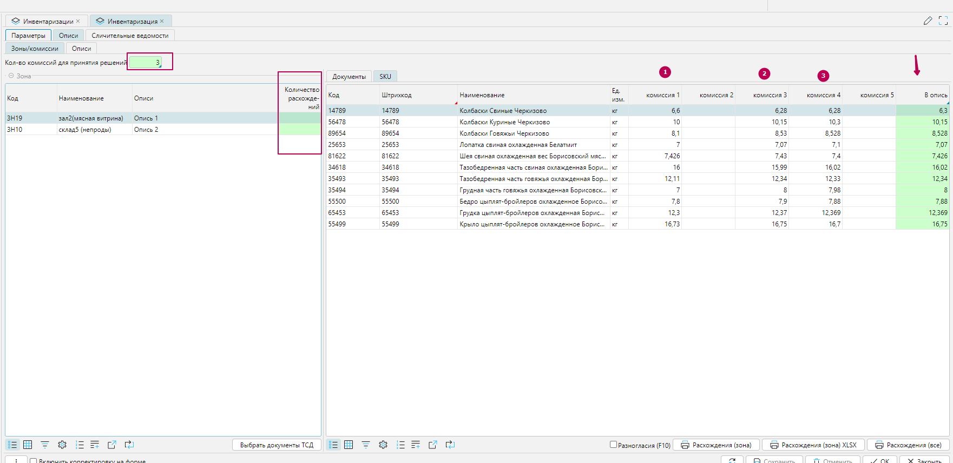Select green В опись cell for Колбаски Куриные
Image resolution: width=953 pixels, height=463 pixels.
pyautogui.click(x=922, y=122)
